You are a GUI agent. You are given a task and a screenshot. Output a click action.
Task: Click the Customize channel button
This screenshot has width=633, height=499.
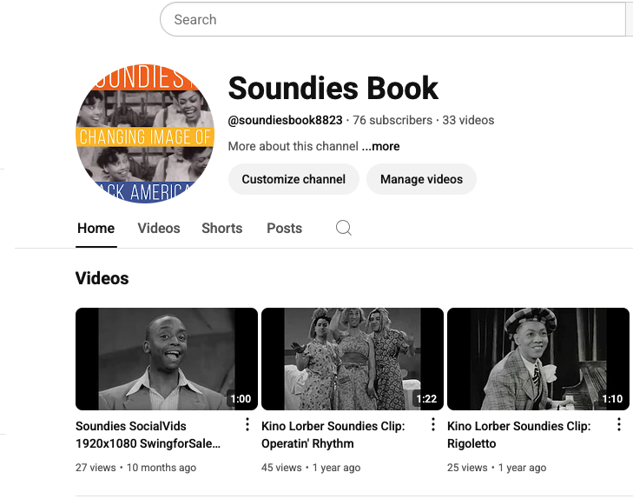pos(293,179)
